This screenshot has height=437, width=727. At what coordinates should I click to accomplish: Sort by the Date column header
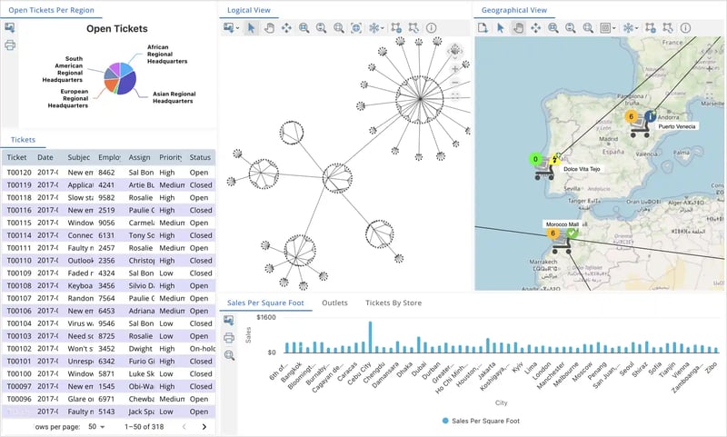click(45, 157)
